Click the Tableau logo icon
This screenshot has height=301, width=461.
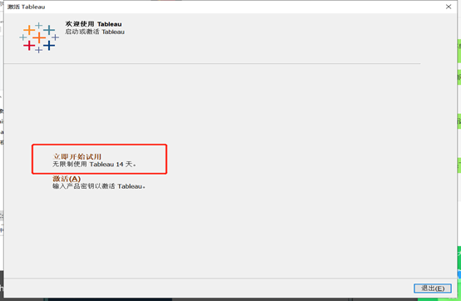click(39, 37)
